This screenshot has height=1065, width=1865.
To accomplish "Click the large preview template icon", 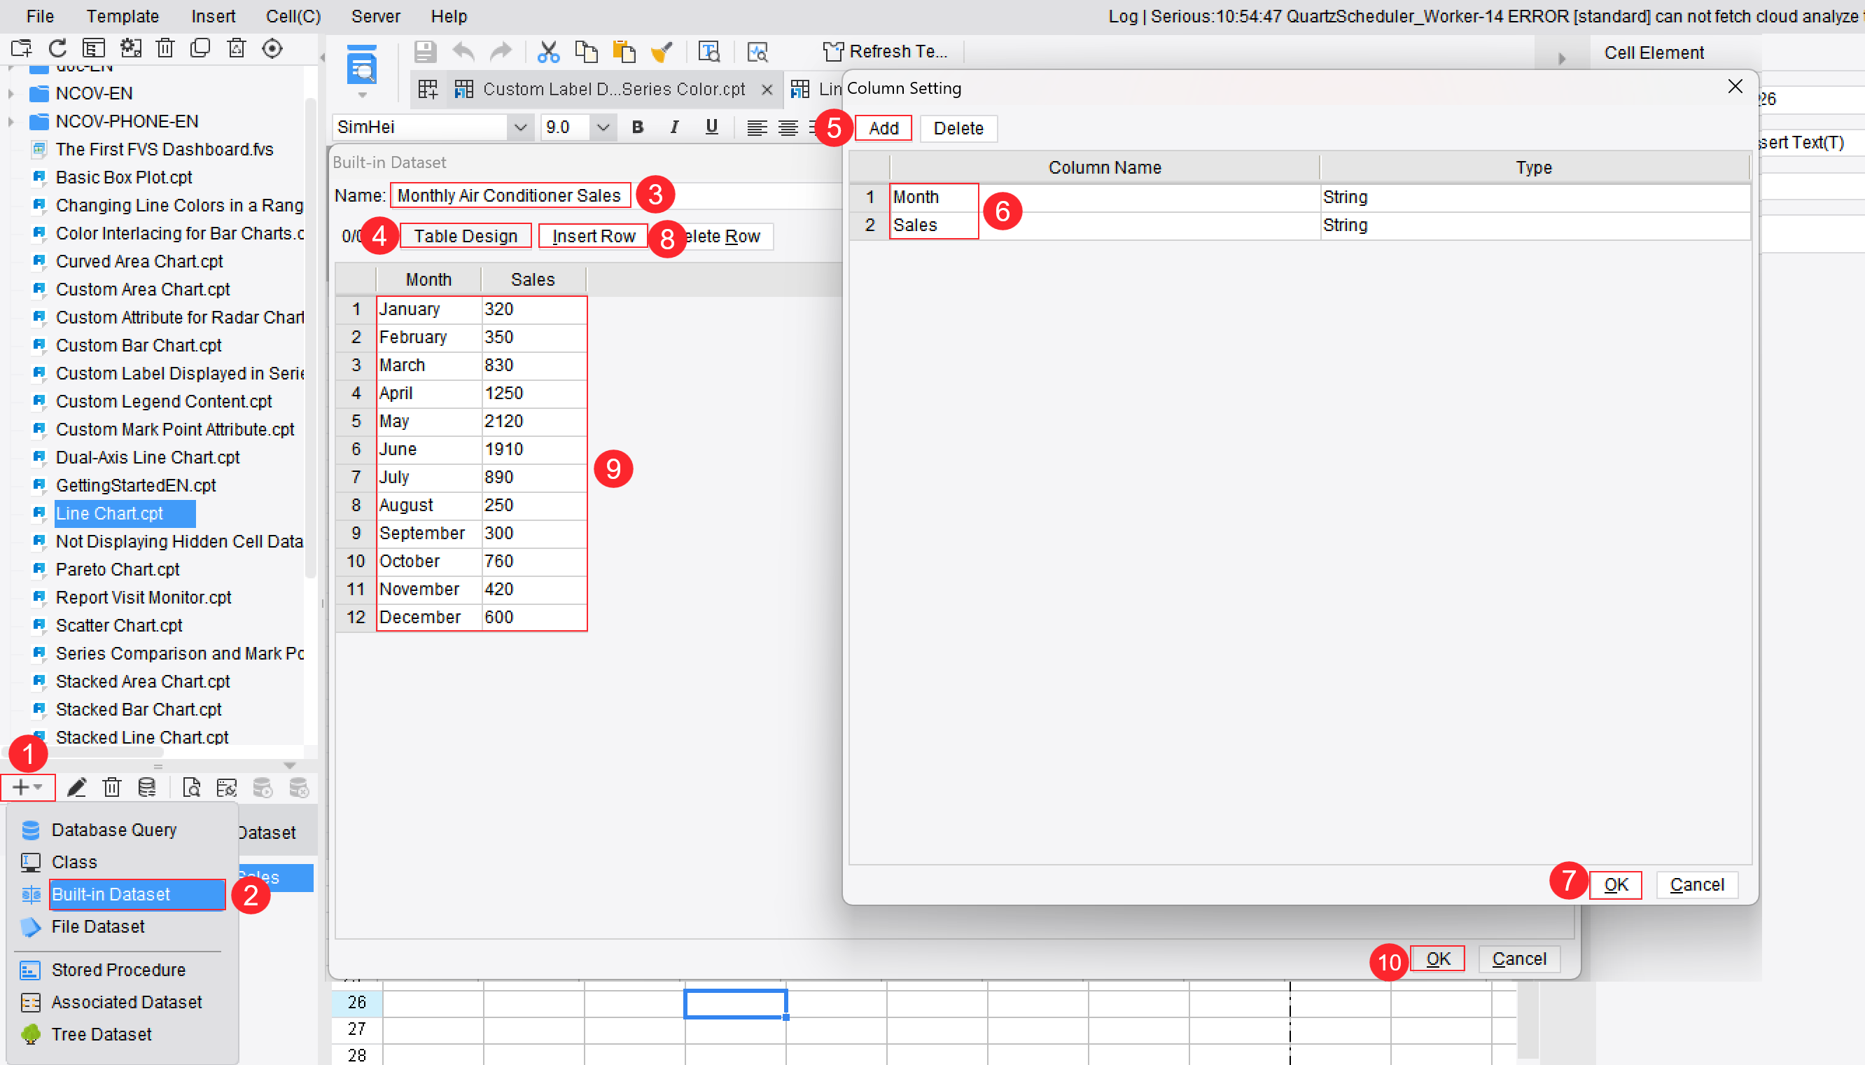I will [x=362, y=66].
